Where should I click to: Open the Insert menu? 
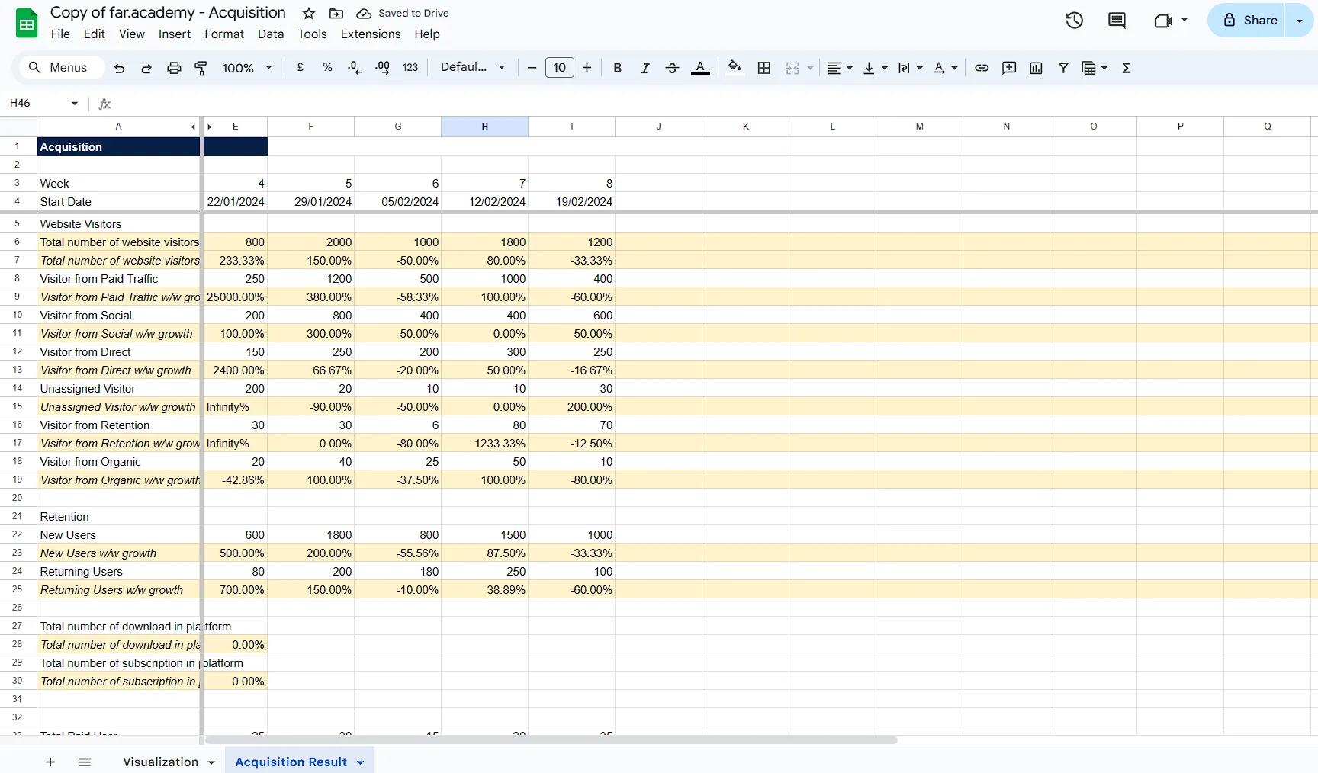(175, 34)
